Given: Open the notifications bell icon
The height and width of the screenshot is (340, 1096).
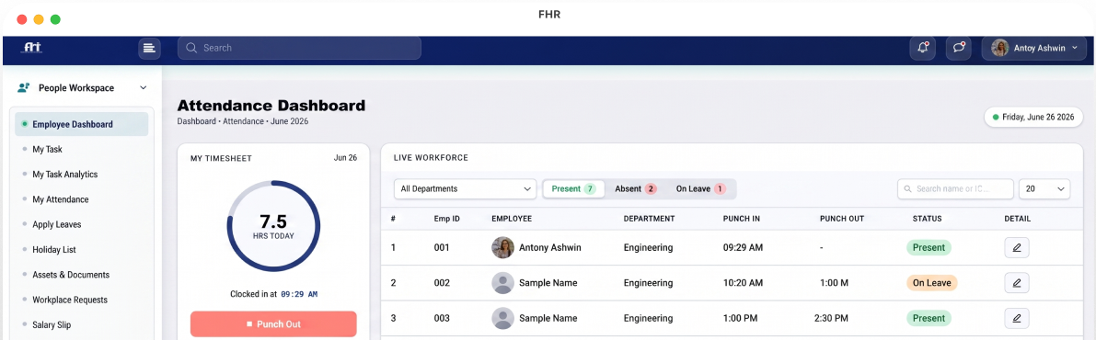Looking at the screenshot, I should [923, 48].
